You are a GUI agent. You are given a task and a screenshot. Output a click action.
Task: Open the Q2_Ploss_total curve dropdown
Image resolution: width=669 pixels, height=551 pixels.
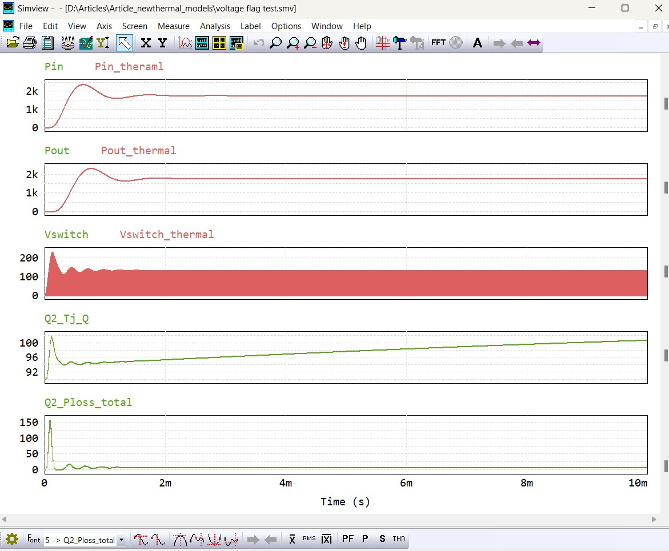tap(122, 540)
